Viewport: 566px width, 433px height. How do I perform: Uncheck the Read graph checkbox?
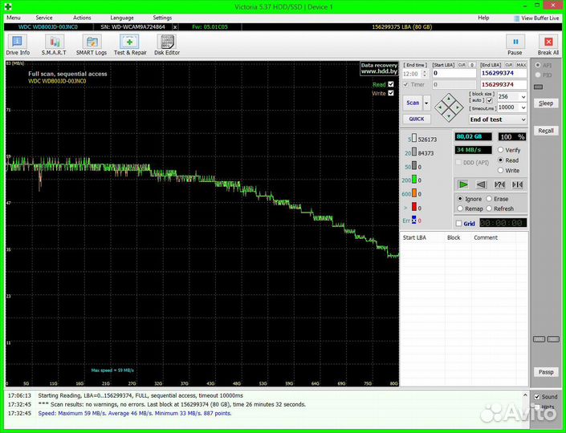click(391, 84)
